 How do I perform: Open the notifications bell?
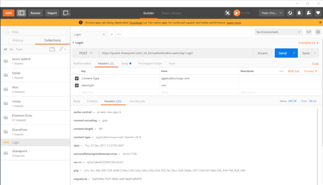coord(299,13)
